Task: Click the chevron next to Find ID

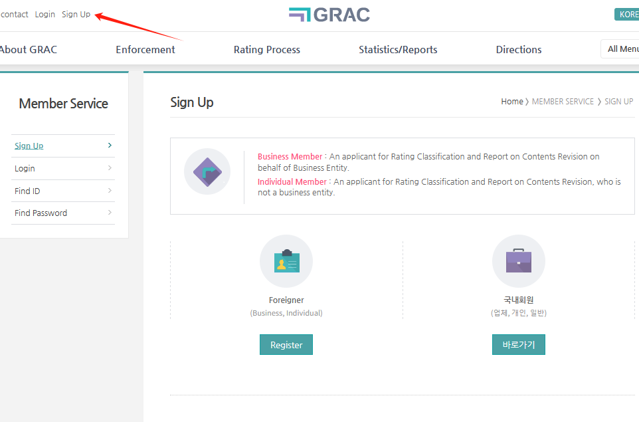Action: coord(110,190)
